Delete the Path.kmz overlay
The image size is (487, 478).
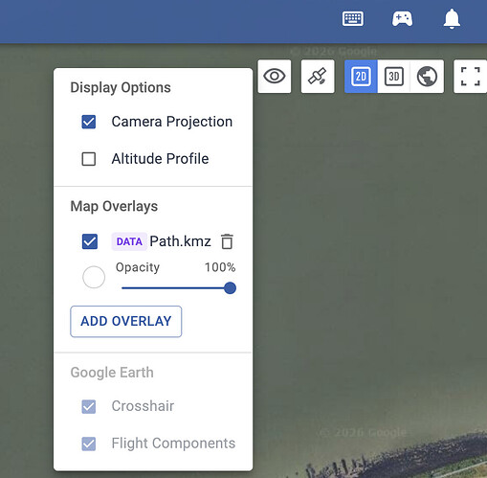[x=227, y=241]
